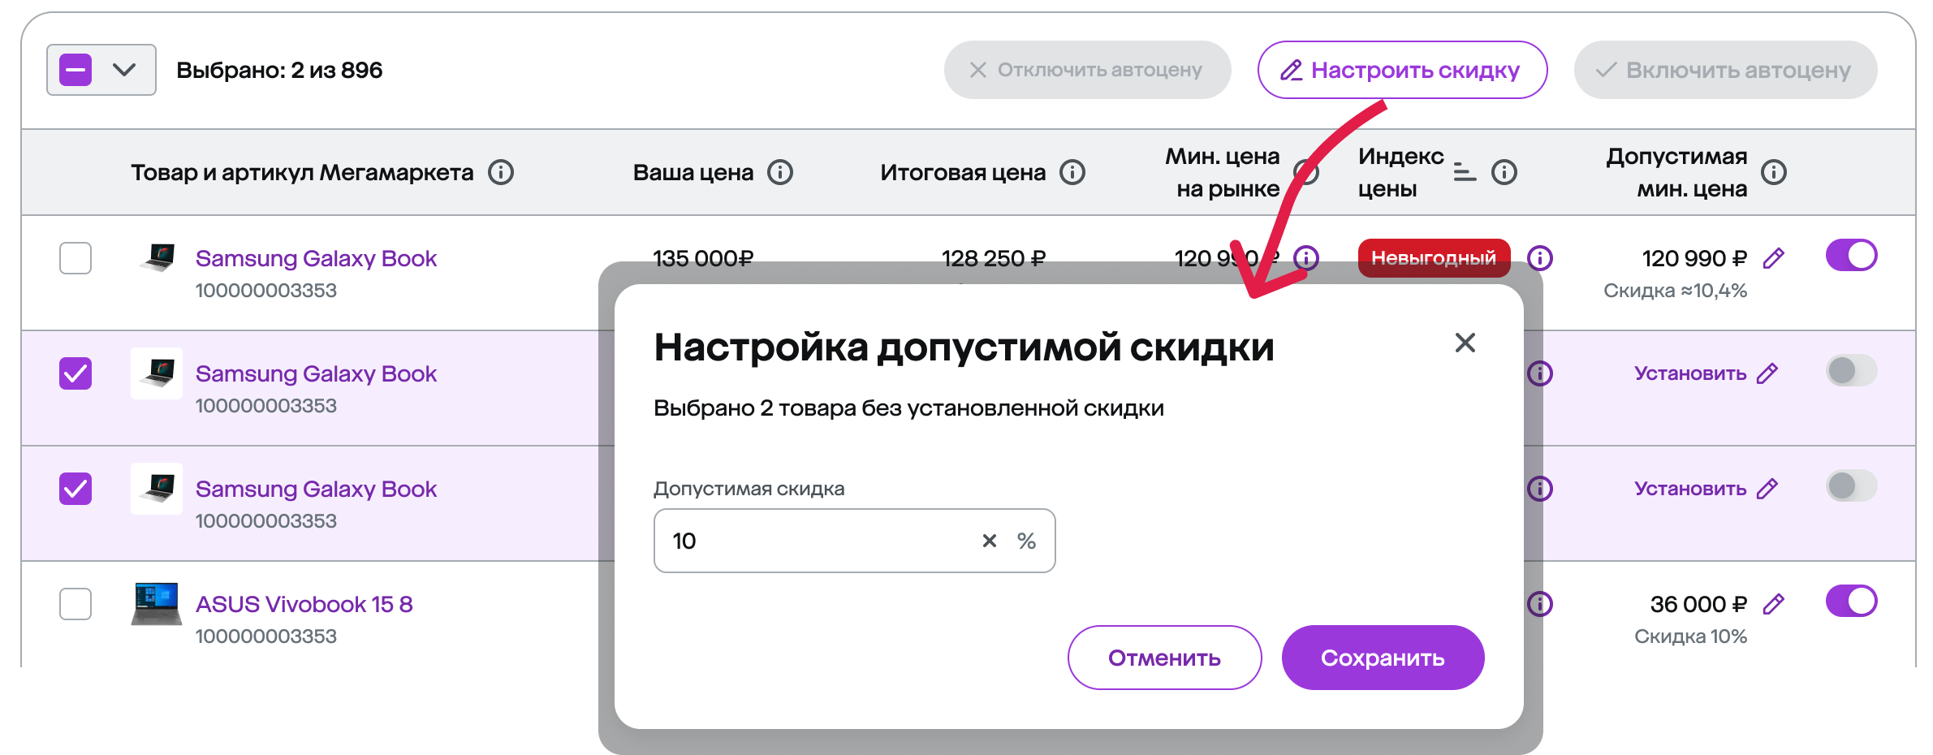Viewport: 1933px width, 755px height.
Task: Disable the ASUS Vivobook autoprice toggle
Action: [1851, 602]
